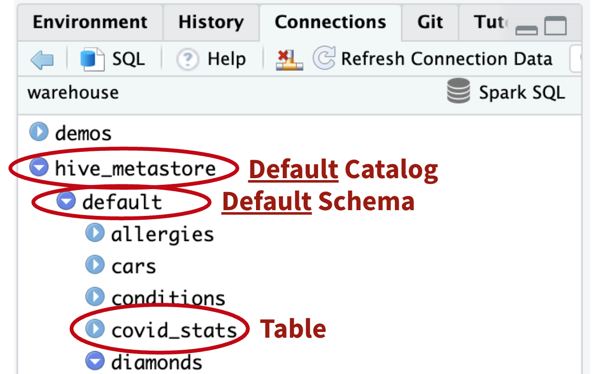Switch to the Git tab
Image resolution: width=606 pixels, height=374 pixels.
coord(430,22)
